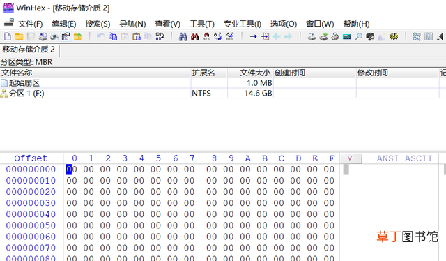Screen dimensions: 446x261
Task: Click the teal calculator display icon
Action: tap(347, 36)
